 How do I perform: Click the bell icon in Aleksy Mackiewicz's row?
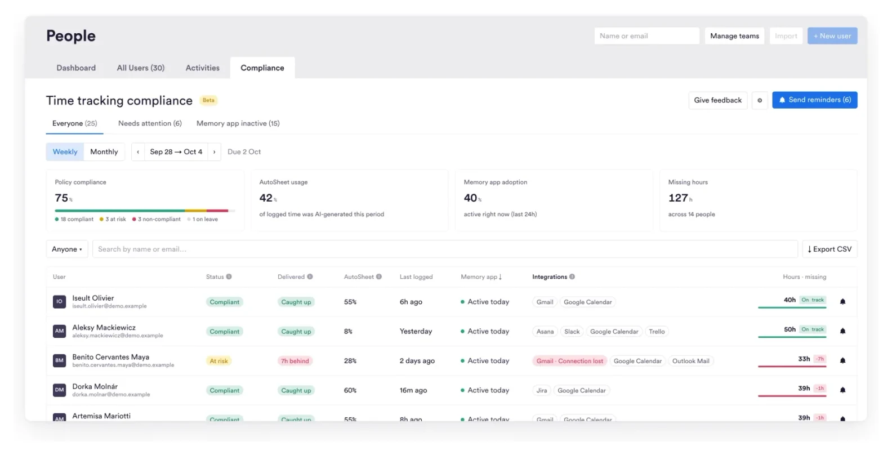point(842,331)
